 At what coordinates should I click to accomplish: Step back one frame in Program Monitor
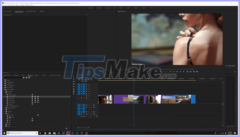click(x=174, y=72)
